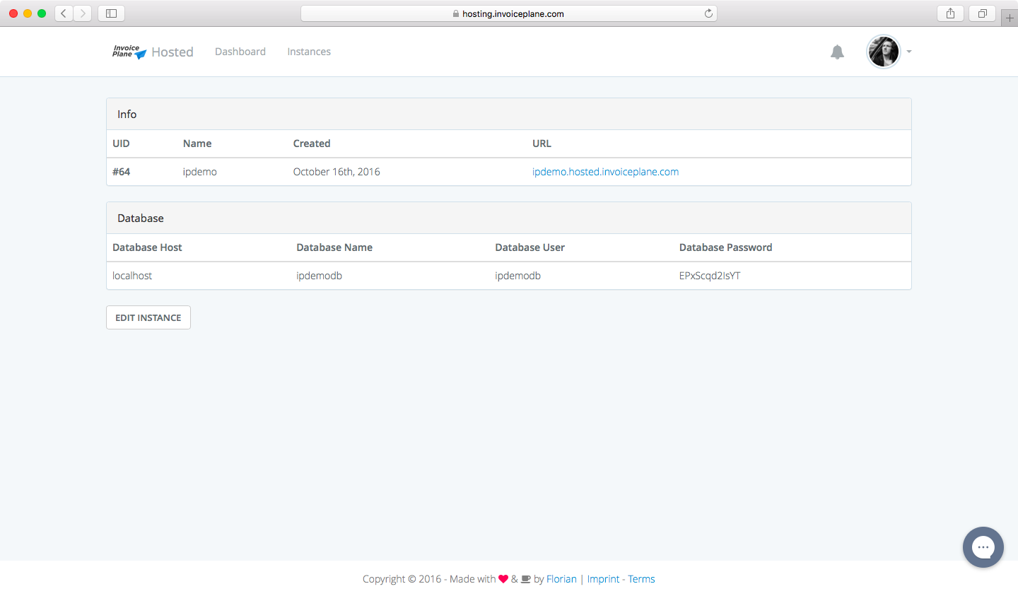Click the October 16th, 2016 date

tap(337, 172)
